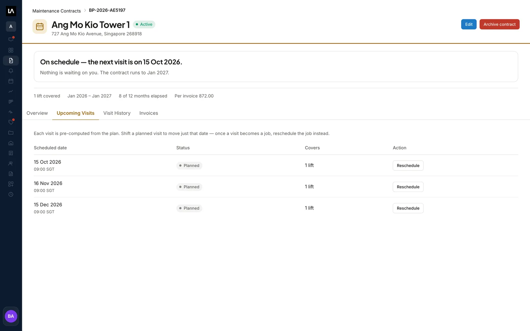Click the '15 Dec 2026' date cell

click(x=48, y=205)
